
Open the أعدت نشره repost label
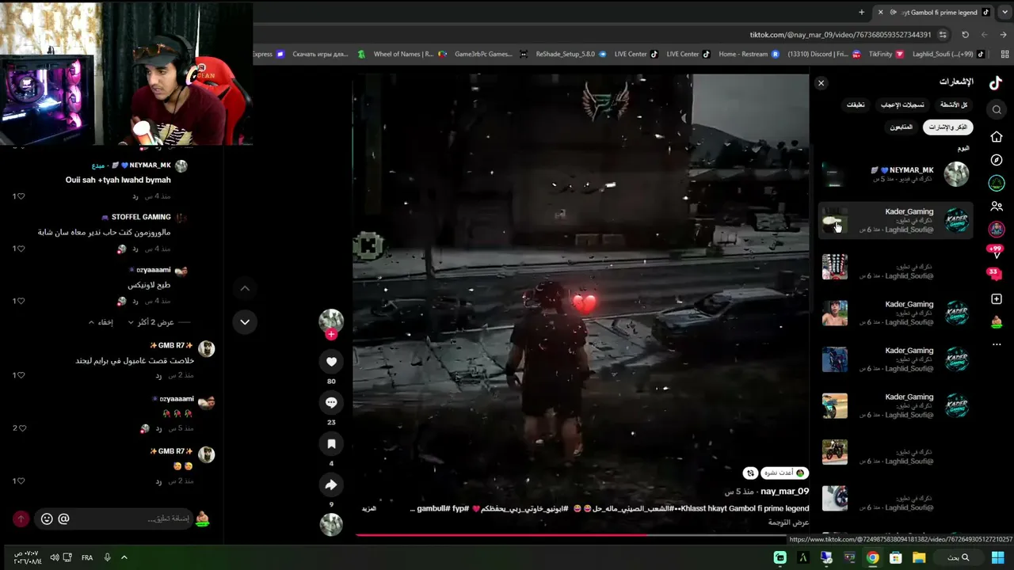tap(784, 473)
